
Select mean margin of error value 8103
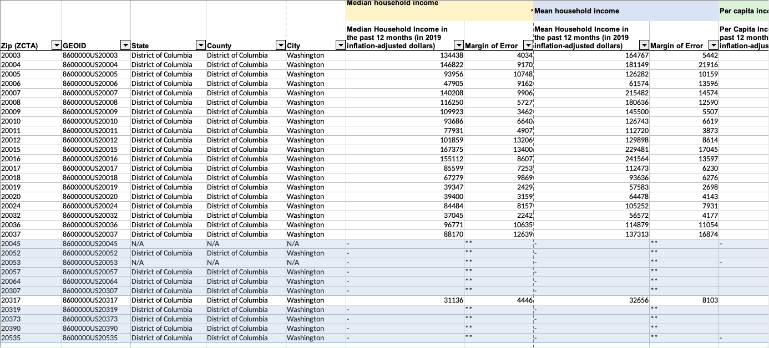(684, 300)
